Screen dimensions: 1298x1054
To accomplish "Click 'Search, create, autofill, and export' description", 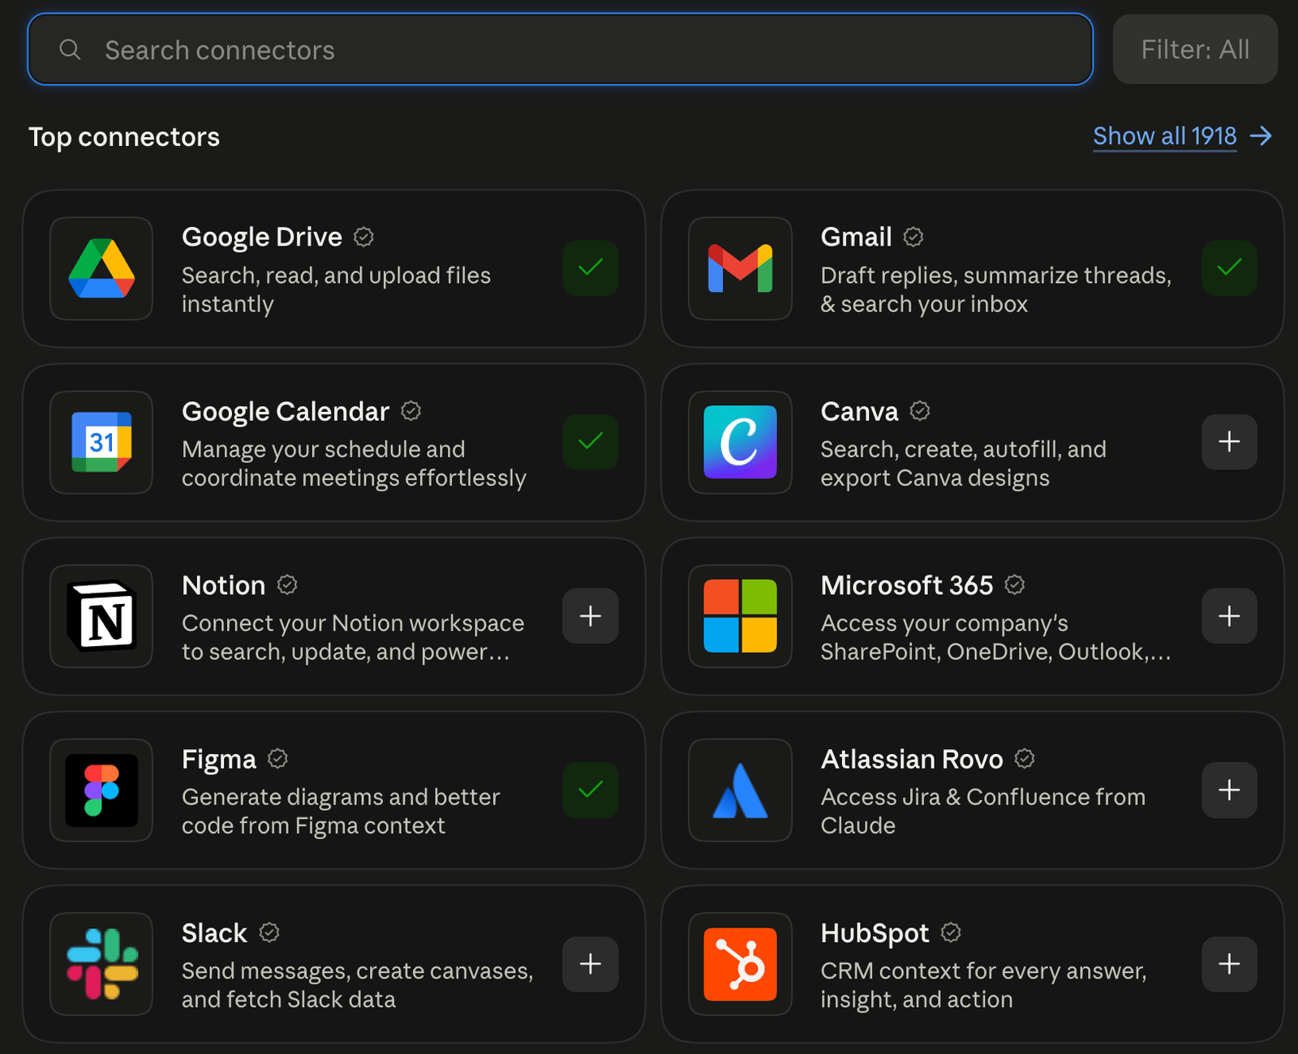I will pos(964,464).
